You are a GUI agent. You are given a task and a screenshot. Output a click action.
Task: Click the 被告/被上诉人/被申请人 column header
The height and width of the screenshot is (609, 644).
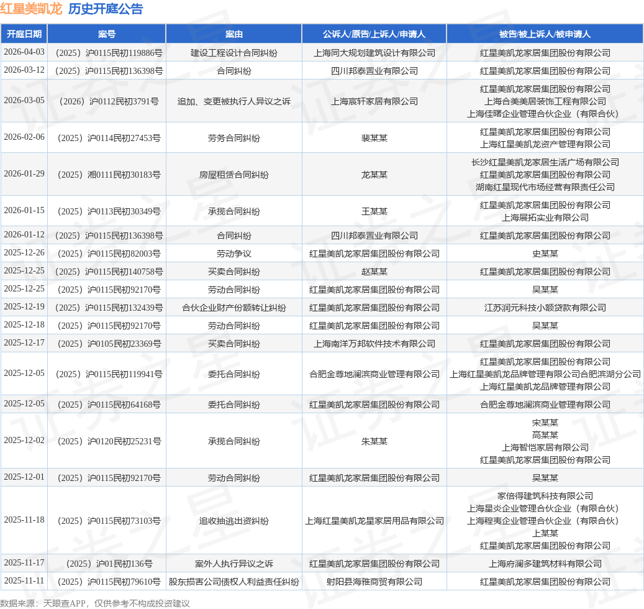pyautogui.click(x=545, y=34)
